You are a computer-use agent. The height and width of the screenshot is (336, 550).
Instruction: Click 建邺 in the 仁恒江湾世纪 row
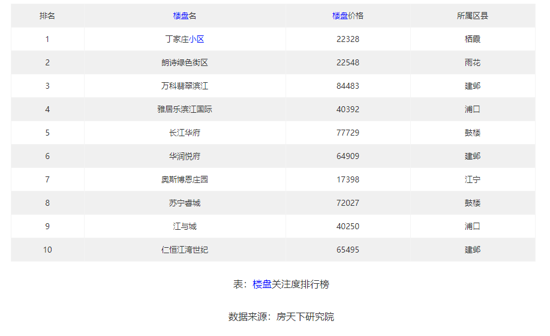coord(473,250)
